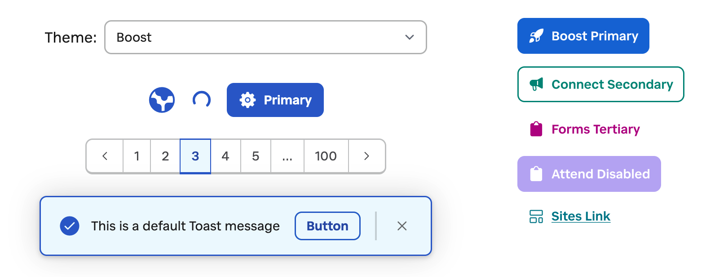The width and height of the screenshot is (706, 277).
Task: Click the blue checkmark circle in toast
Action: click(70, 226)
